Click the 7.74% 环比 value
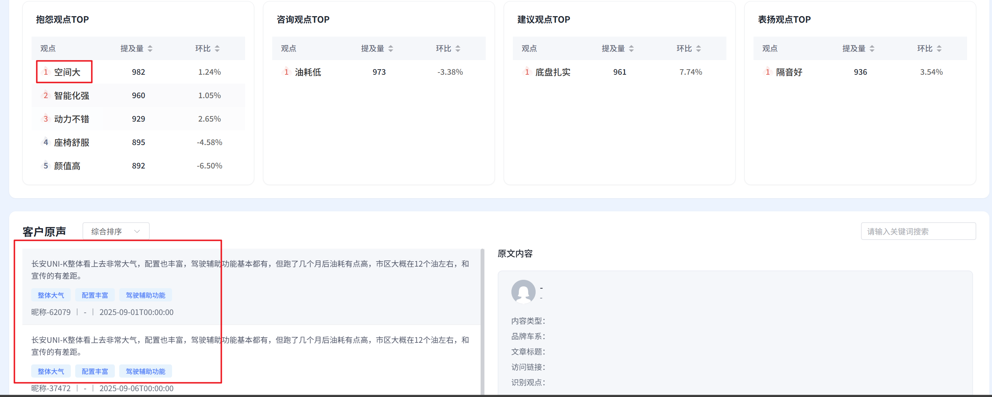Image resolution: width=992 pixels, height=397 pixels. (x=690, y=72)
